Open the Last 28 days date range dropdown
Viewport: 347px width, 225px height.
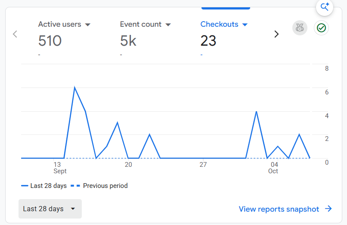point(50,209)
